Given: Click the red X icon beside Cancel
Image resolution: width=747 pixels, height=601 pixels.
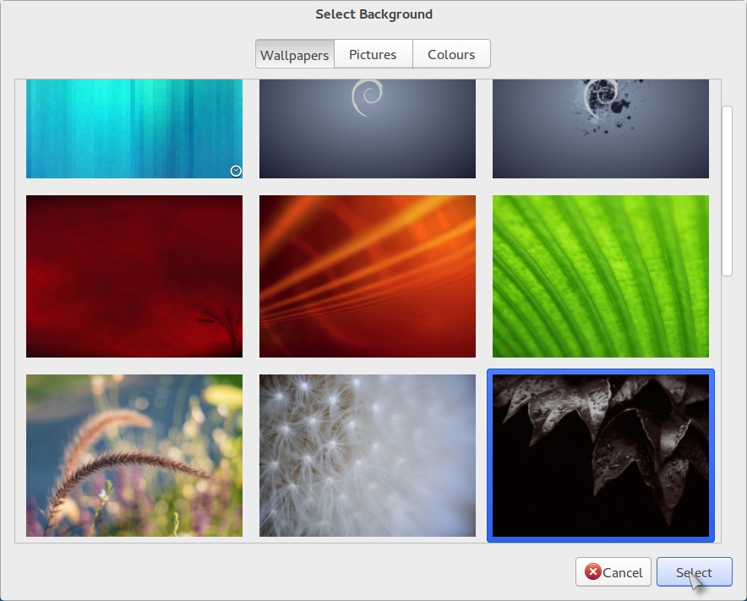Looking at the screenshot, I should click(x=593, y=572).
